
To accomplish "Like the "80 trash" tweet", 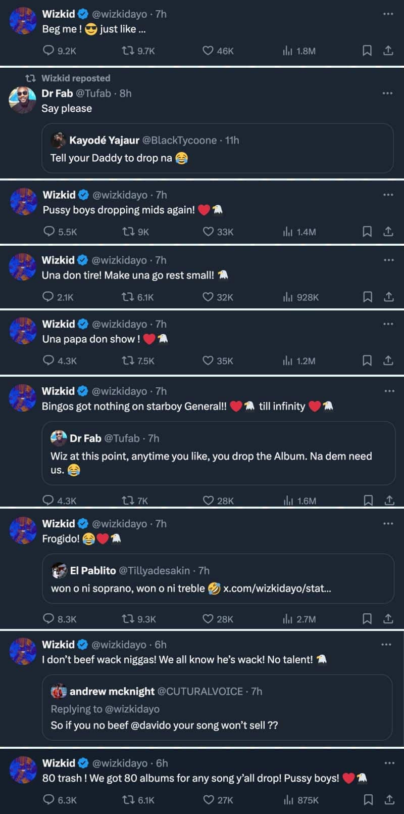I will [x=209, y=800].
